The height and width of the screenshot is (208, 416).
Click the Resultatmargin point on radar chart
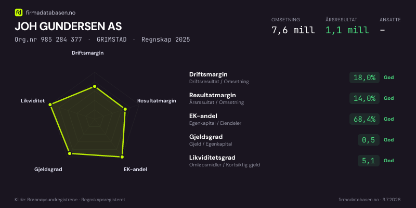point(125,109)
